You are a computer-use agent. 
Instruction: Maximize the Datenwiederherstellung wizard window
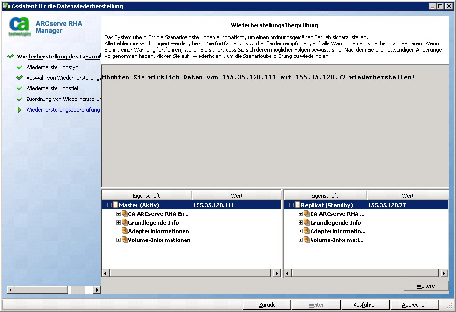point(440,6)
